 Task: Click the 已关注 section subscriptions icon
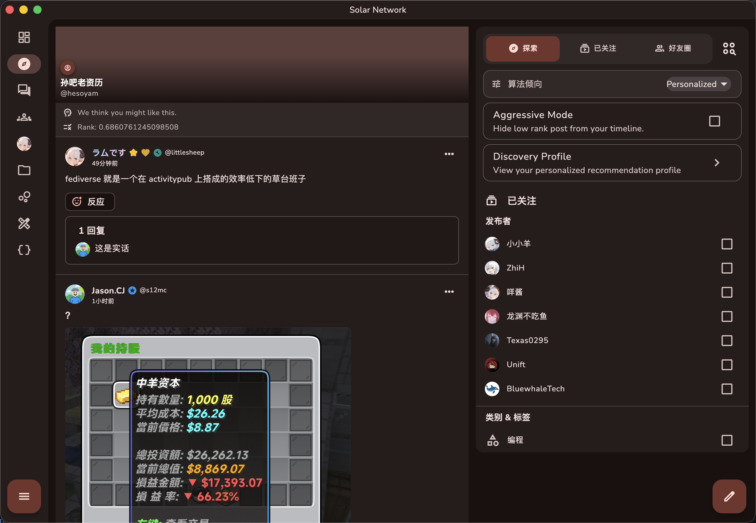(x=491, y=201)
